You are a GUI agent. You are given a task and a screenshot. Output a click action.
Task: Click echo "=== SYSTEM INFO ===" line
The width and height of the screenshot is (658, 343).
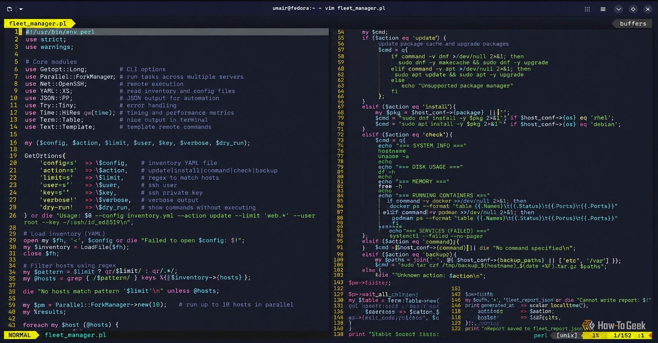(422, 146)
